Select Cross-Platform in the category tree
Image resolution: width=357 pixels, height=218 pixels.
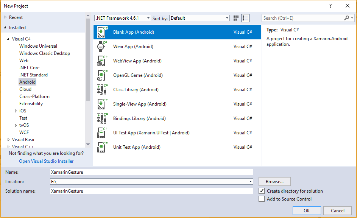34,97
